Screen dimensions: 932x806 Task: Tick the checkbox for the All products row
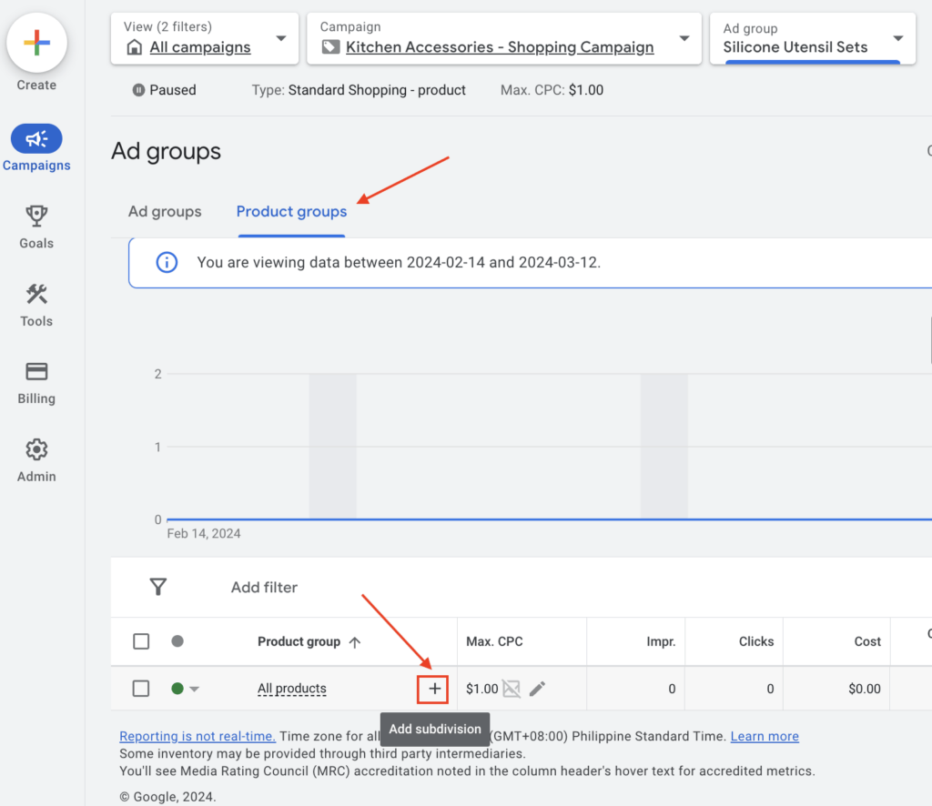coord(141,689)
